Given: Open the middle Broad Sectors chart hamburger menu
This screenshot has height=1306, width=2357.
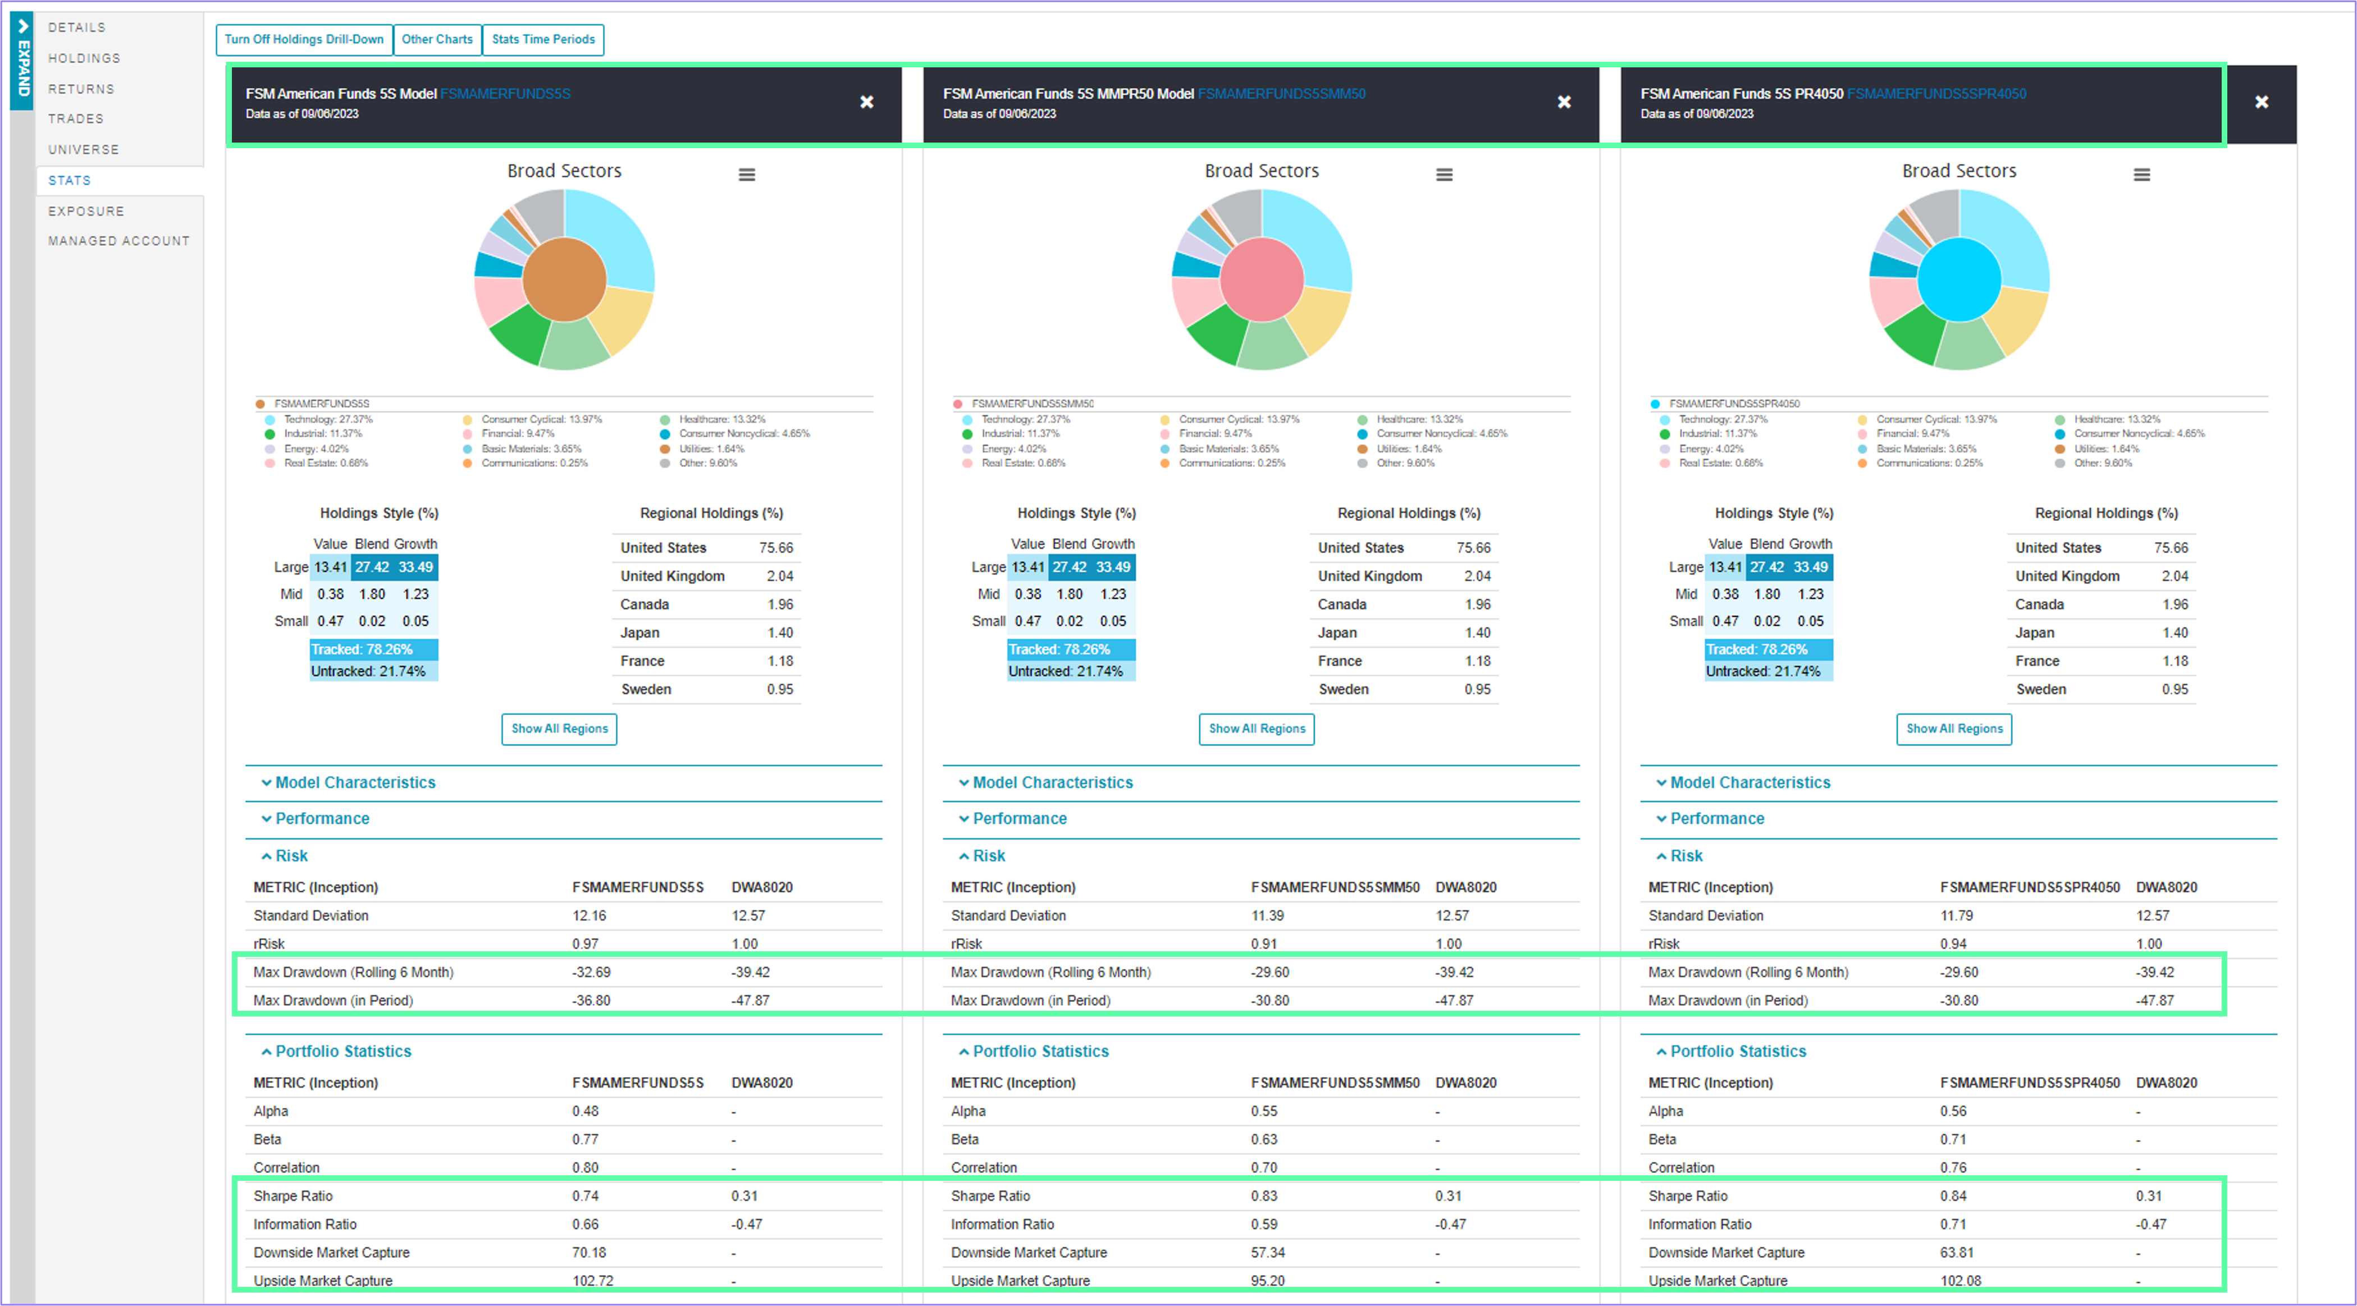Looking at the screenshot, I should tap(1444, 175).
